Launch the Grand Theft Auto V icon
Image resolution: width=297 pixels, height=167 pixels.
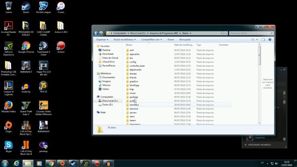tap(26, 108)
